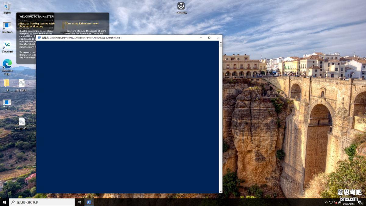Open the Windows Start menu
Image resolution: width=366 pixels, height=206 pixels.
(5, 202)
